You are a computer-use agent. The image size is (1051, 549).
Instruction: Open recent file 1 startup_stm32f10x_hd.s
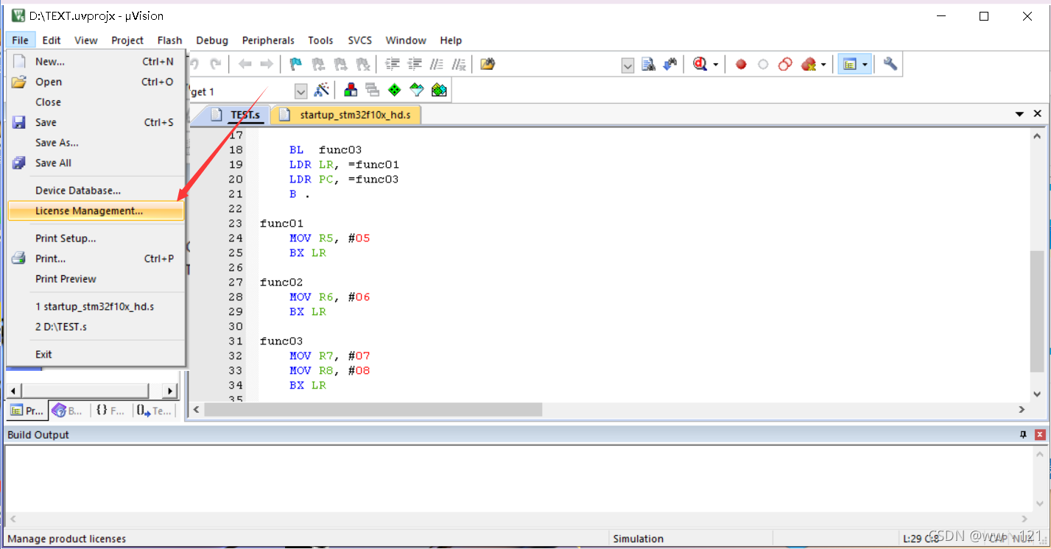(x=95, y=307)
